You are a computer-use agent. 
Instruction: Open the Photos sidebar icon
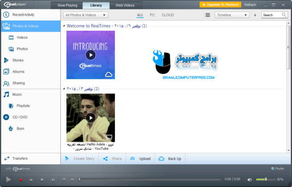[x=11, y=49]
